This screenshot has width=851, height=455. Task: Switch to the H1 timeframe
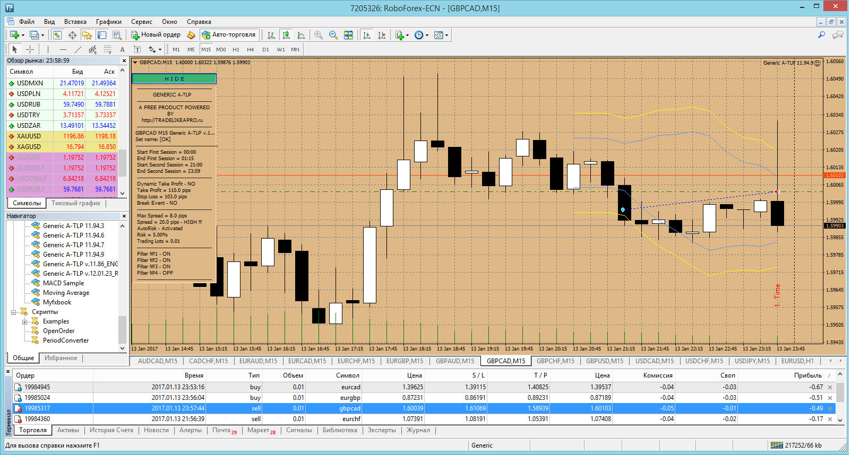(236, 49)
